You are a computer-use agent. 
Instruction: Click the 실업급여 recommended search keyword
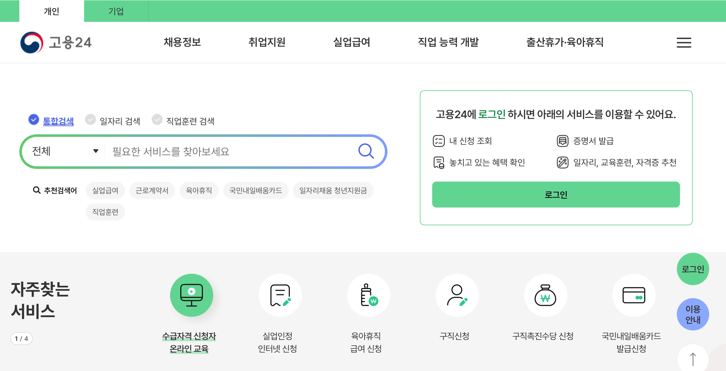[105, 190]
